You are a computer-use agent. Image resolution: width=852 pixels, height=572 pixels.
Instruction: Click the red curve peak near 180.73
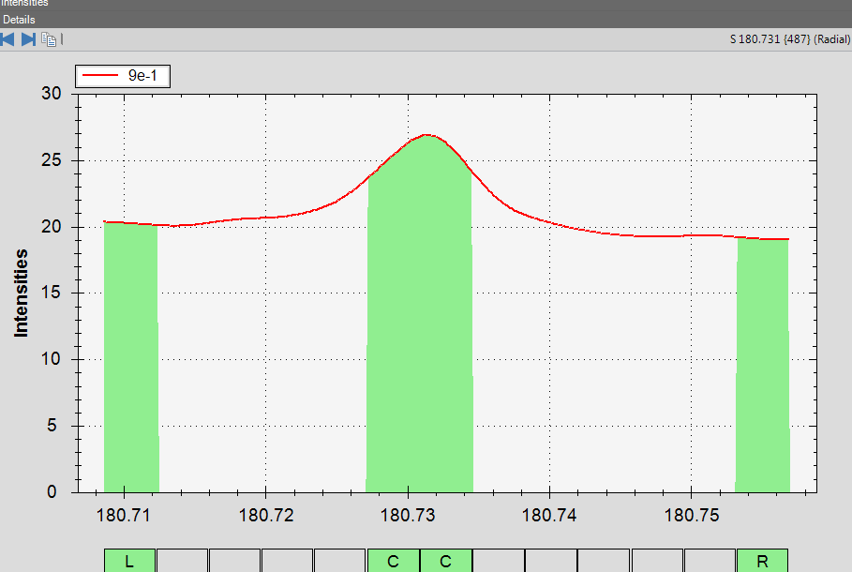pyautogui.click(x=427, y=135)
